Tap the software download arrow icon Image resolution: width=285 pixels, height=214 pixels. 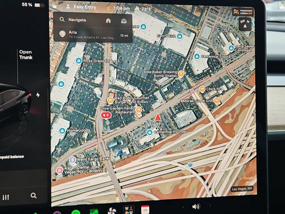(x=108, y=8)
